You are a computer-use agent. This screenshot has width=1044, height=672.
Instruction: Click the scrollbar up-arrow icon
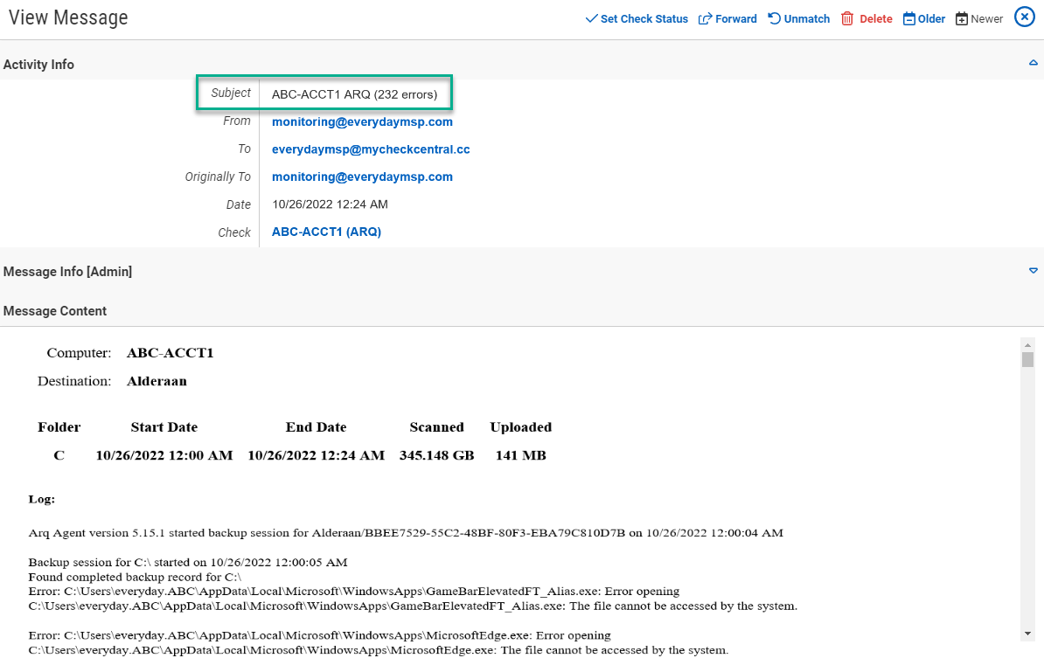click(1027, 343)
